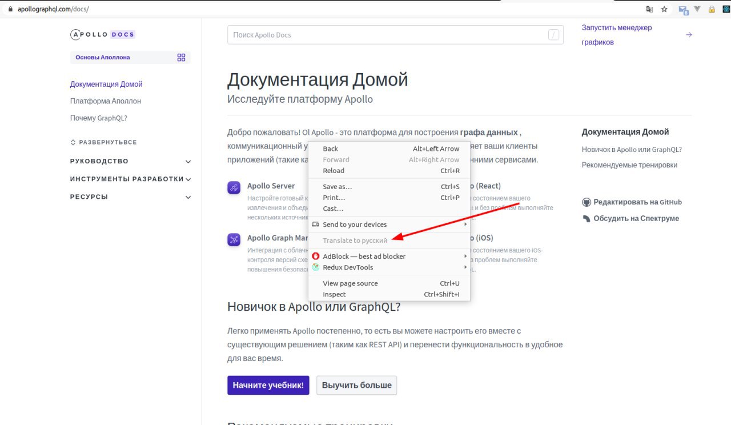The height and width of the screenshot is (425, 731).
Task: Open the Apollo Server purple icon card
Action: pos(234,187)
